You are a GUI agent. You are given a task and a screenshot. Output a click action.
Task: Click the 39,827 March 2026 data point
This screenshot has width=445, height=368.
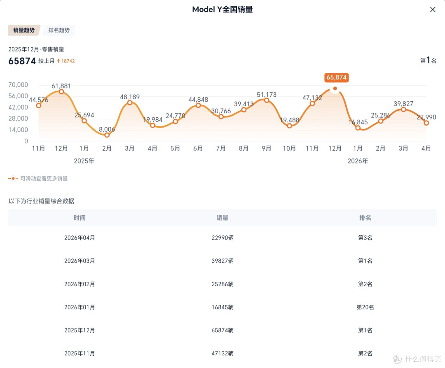(x=403, y=109)
